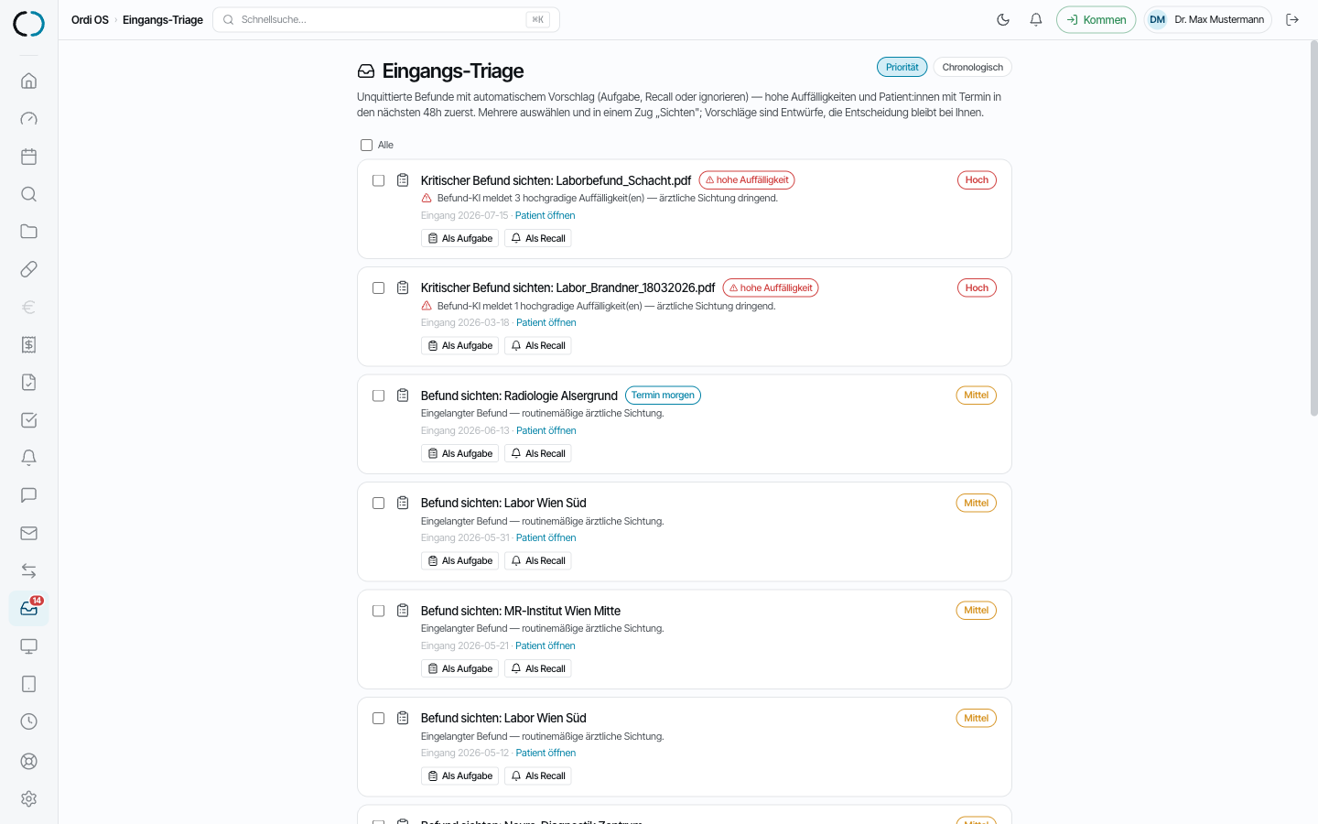Viewport: 1318px width, 824px height.
Task: Click 'Als Aufgabe' for MR-Institut Wien Mitte
Action: 459,668
